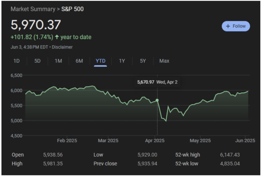Click the 5,670.97 Wed, Apr 2 tooltip
Screen dimensions: 262x177
point(157,82)
